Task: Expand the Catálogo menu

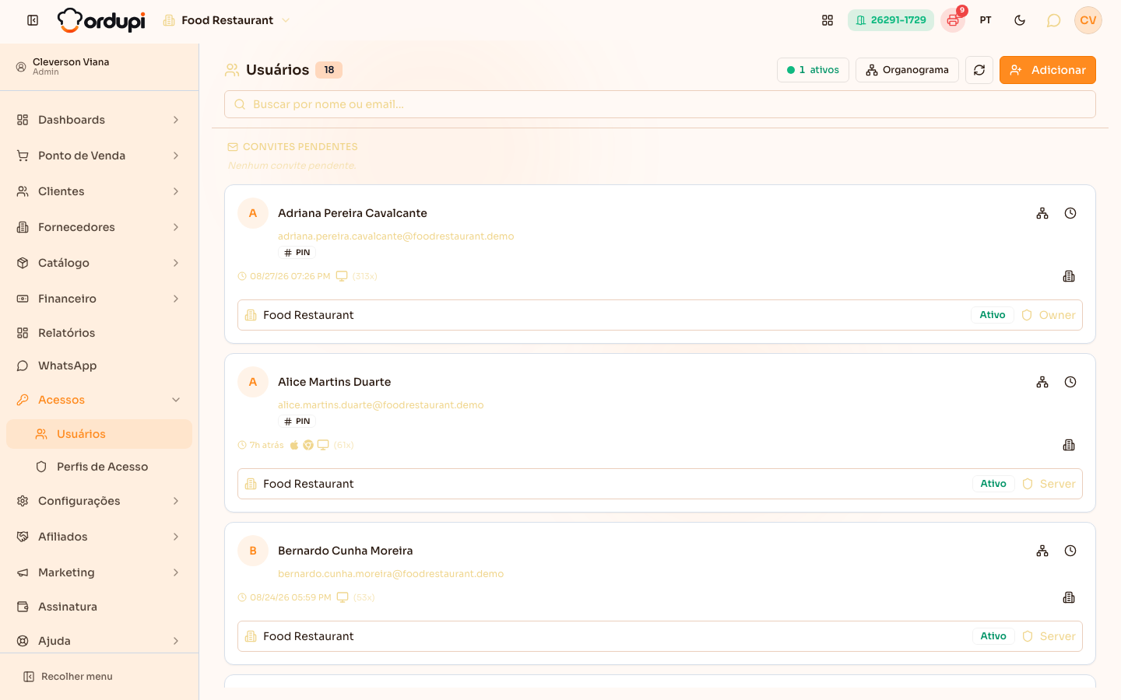Action: pos(99,263)
